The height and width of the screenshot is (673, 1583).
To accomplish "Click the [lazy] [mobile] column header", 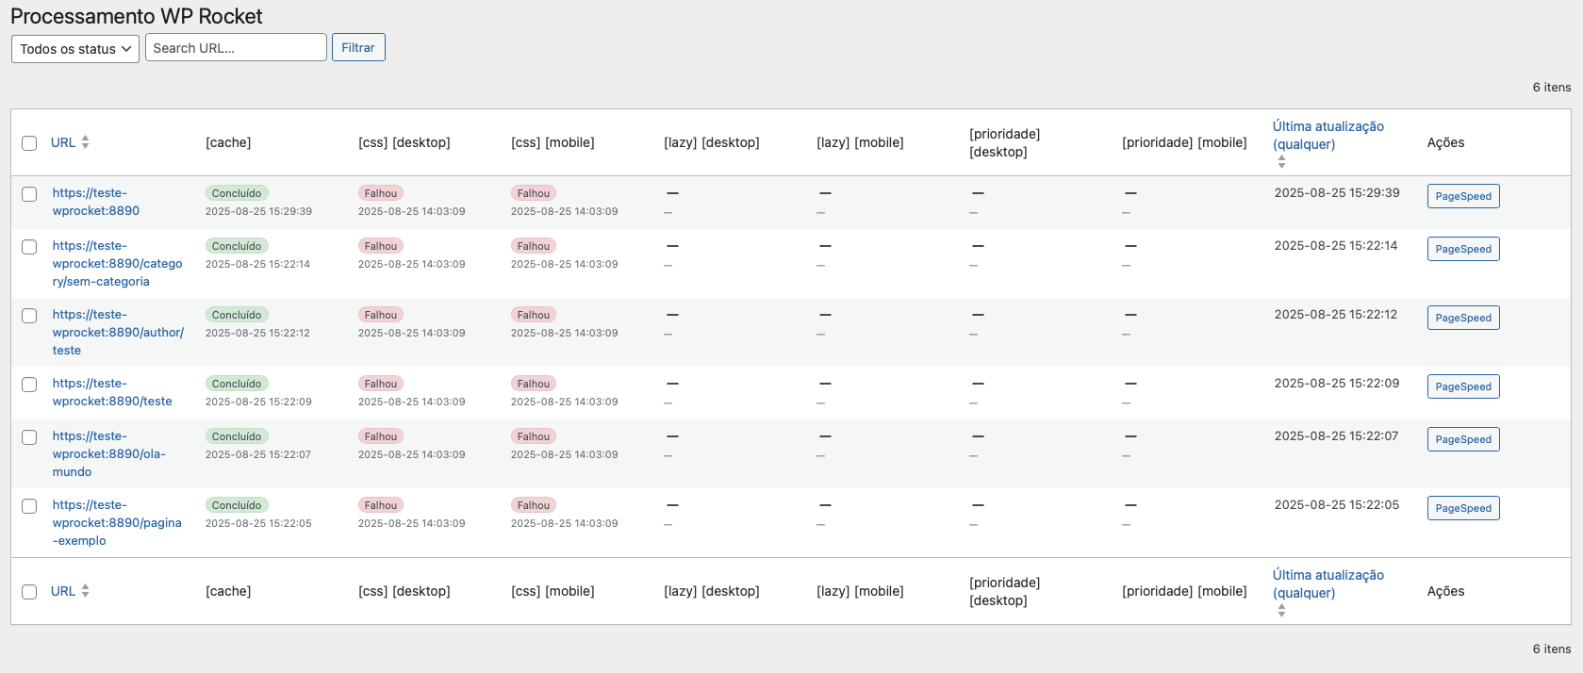I will tap(860, 142).
